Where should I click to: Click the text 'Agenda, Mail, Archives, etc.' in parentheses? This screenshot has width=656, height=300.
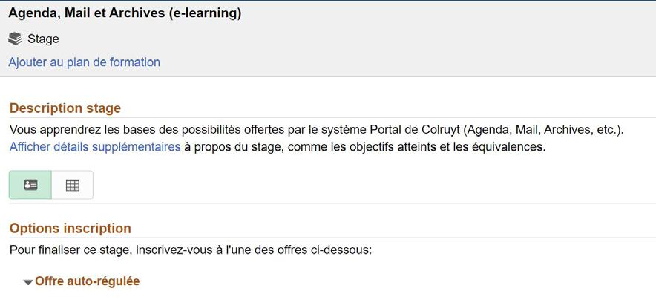[551, 130]
